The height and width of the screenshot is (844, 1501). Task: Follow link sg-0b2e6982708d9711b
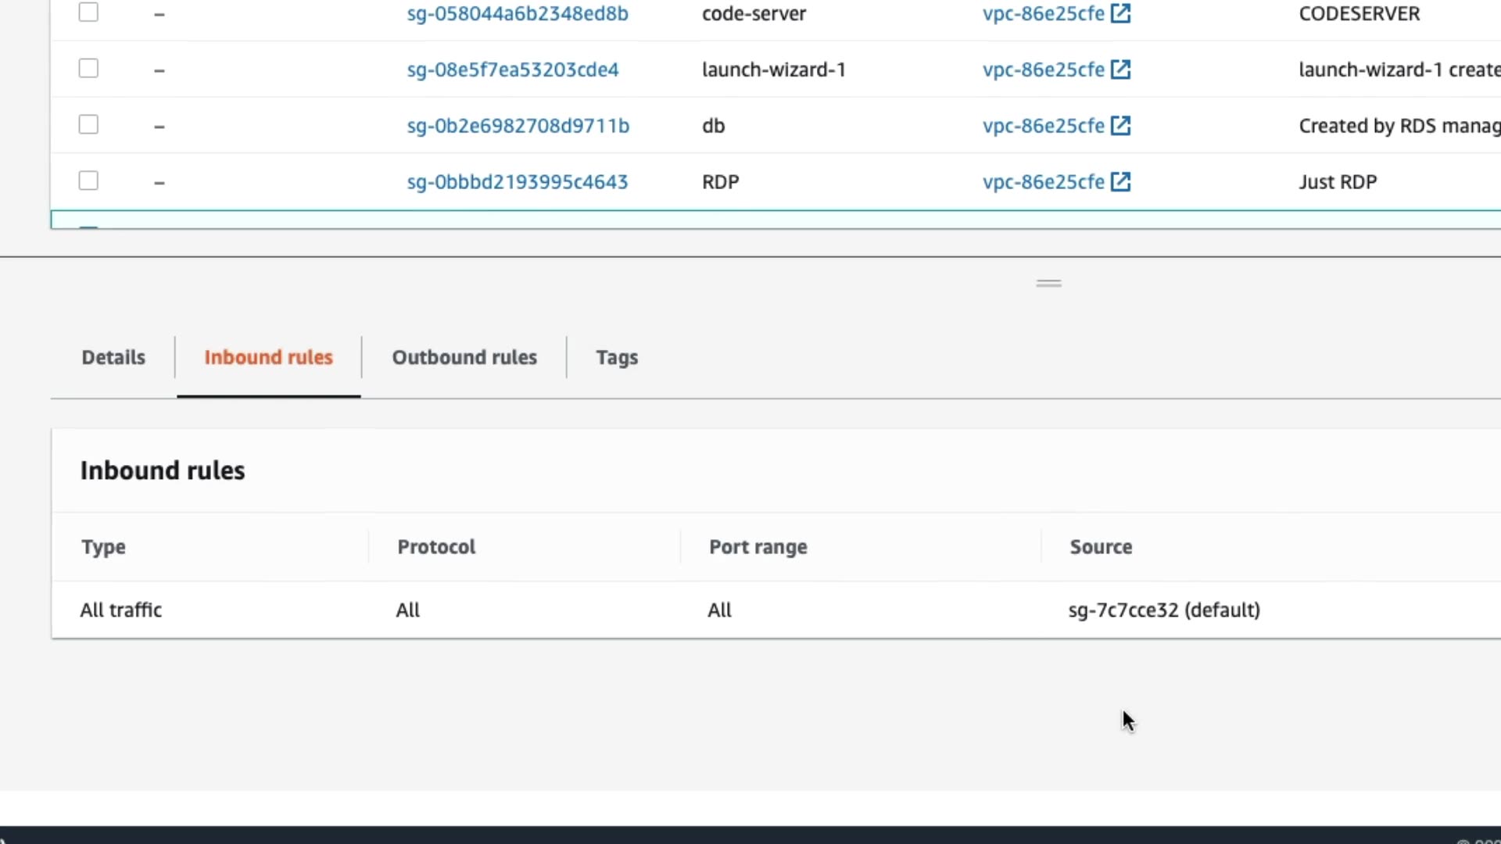coord(518,126)
